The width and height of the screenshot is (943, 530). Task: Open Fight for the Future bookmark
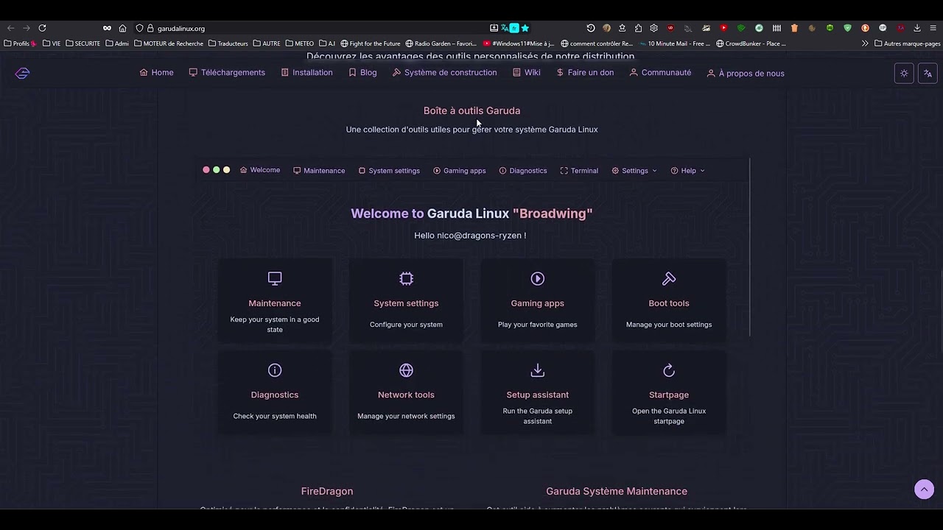pos(370,43)
